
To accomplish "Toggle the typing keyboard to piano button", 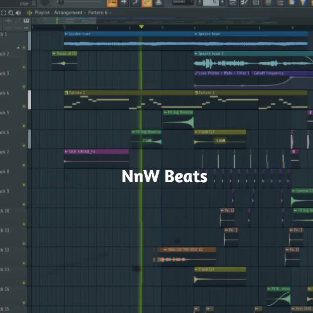I will click(112, 3).
